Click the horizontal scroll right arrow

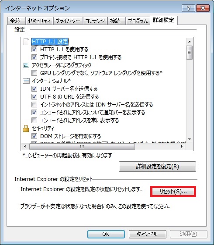pyautogui.click(x=182, y=146)
